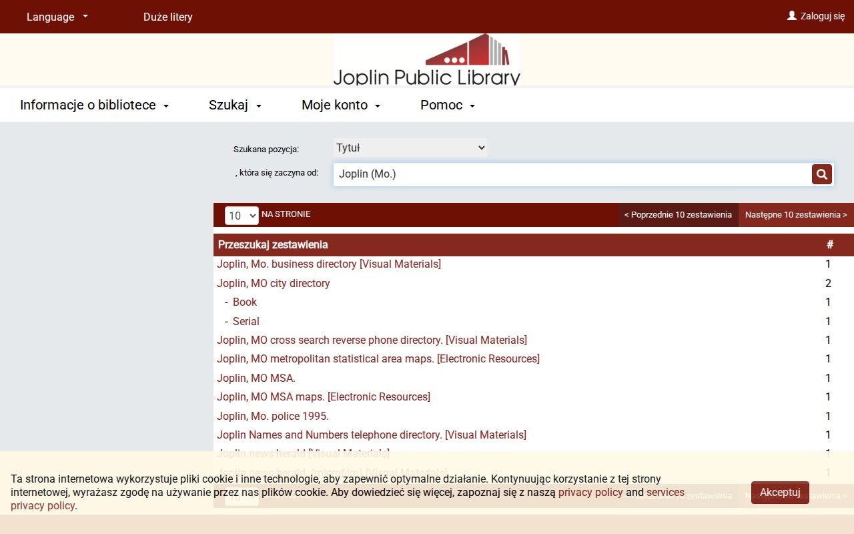Select the Book sub-entry
Viewport: 854px width, 534px height.
[x=245, y=302]
